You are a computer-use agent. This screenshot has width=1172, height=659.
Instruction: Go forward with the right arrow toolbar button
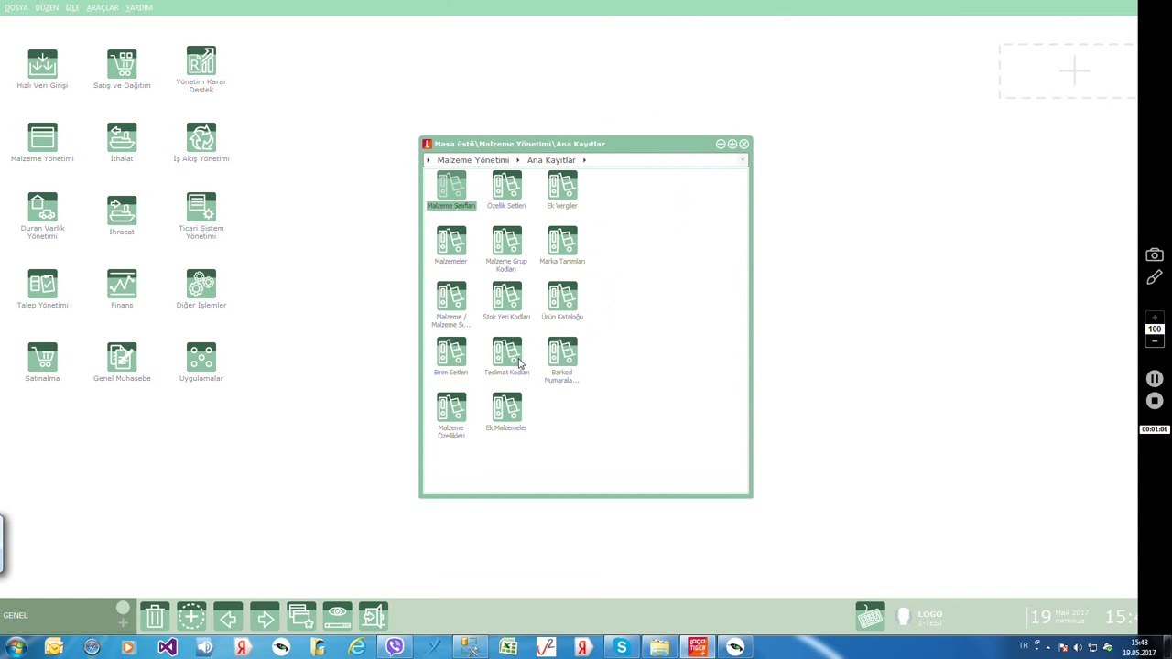[x=265, y=616]
